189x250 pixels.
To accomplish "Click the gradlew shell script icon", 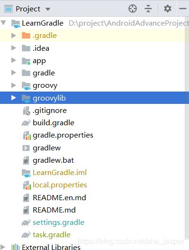I will [26, 148].
